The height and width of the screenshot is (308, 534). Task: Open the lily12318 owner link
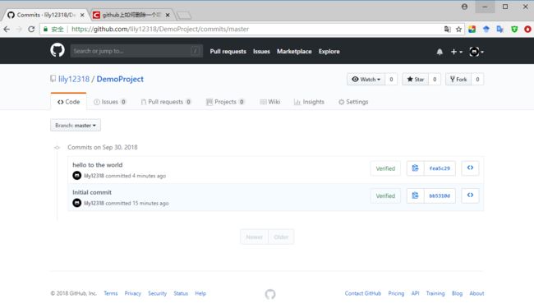tap(74, 79)
